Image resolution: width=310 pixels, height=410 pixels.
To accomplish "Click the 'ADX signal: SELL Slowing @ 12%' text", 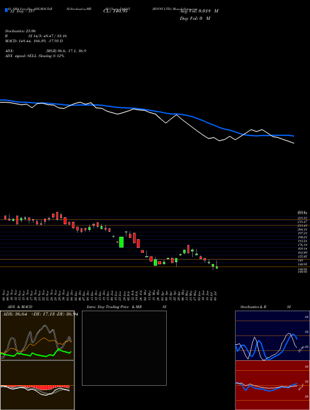I will pos(35,56).
